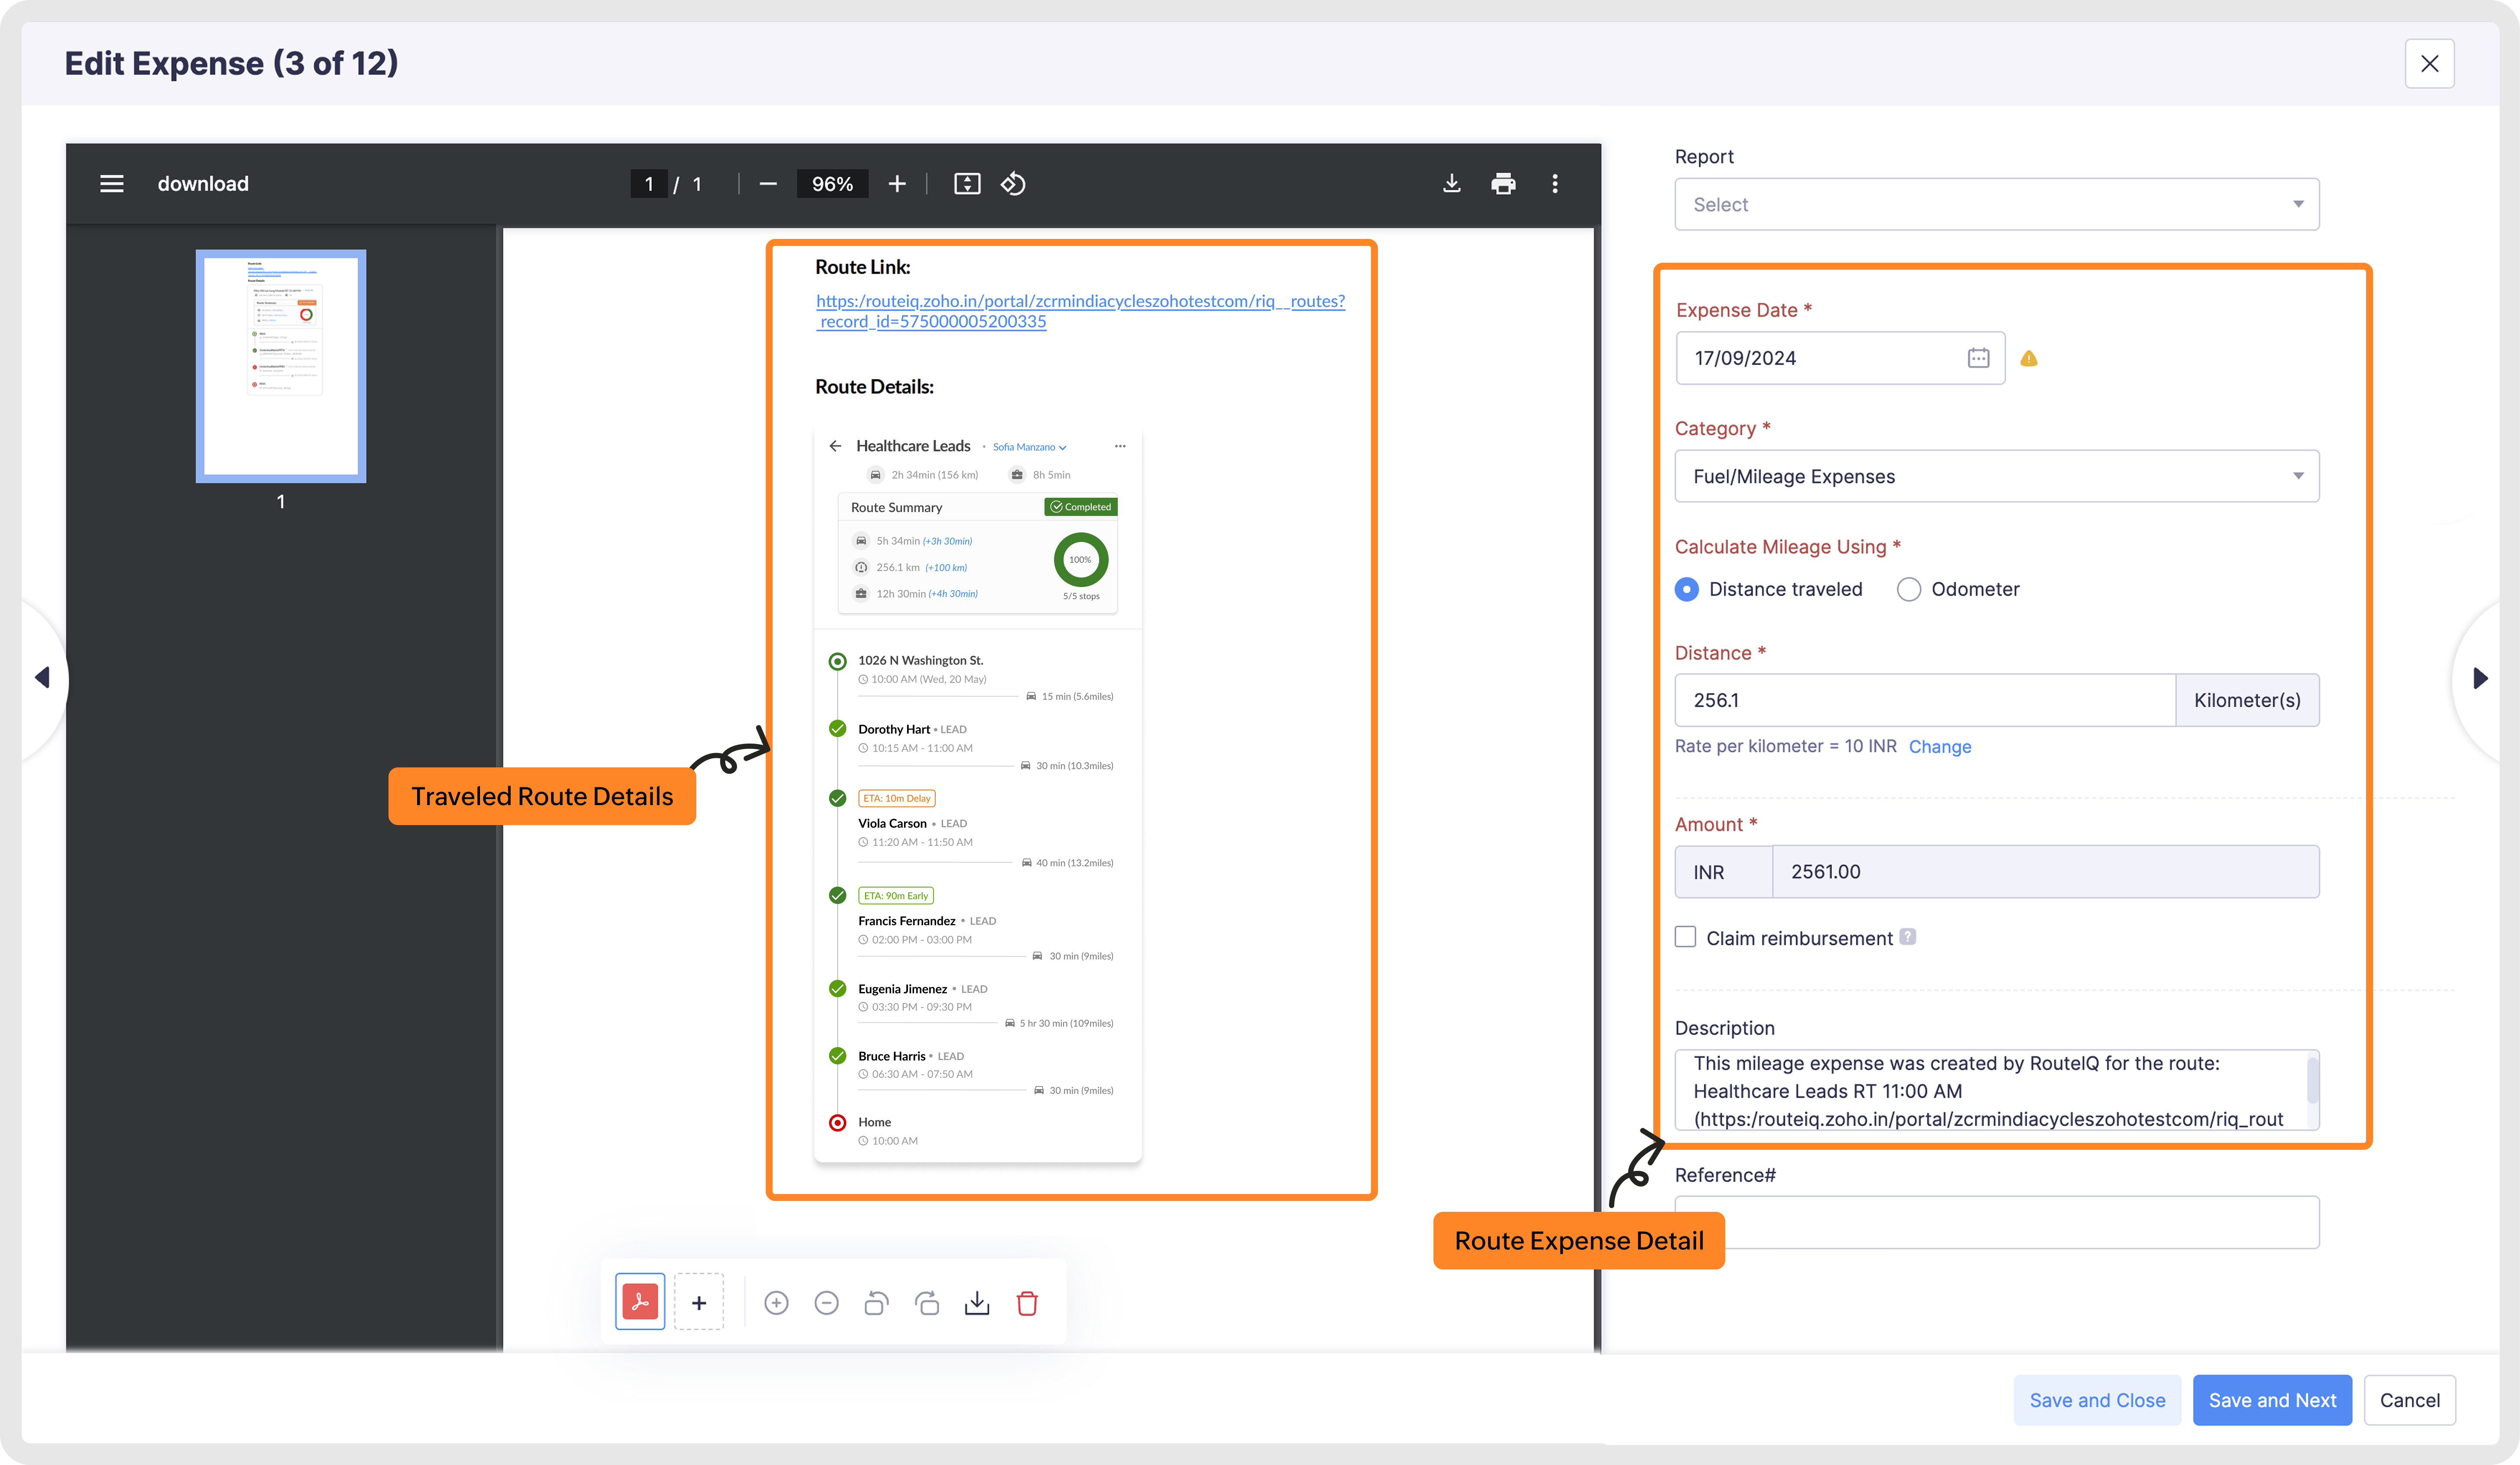The height and width of the screenshot is (1465, 2520).
Task: Go to the next expense using the right arrow
Action: click(x=2480, y=678)
